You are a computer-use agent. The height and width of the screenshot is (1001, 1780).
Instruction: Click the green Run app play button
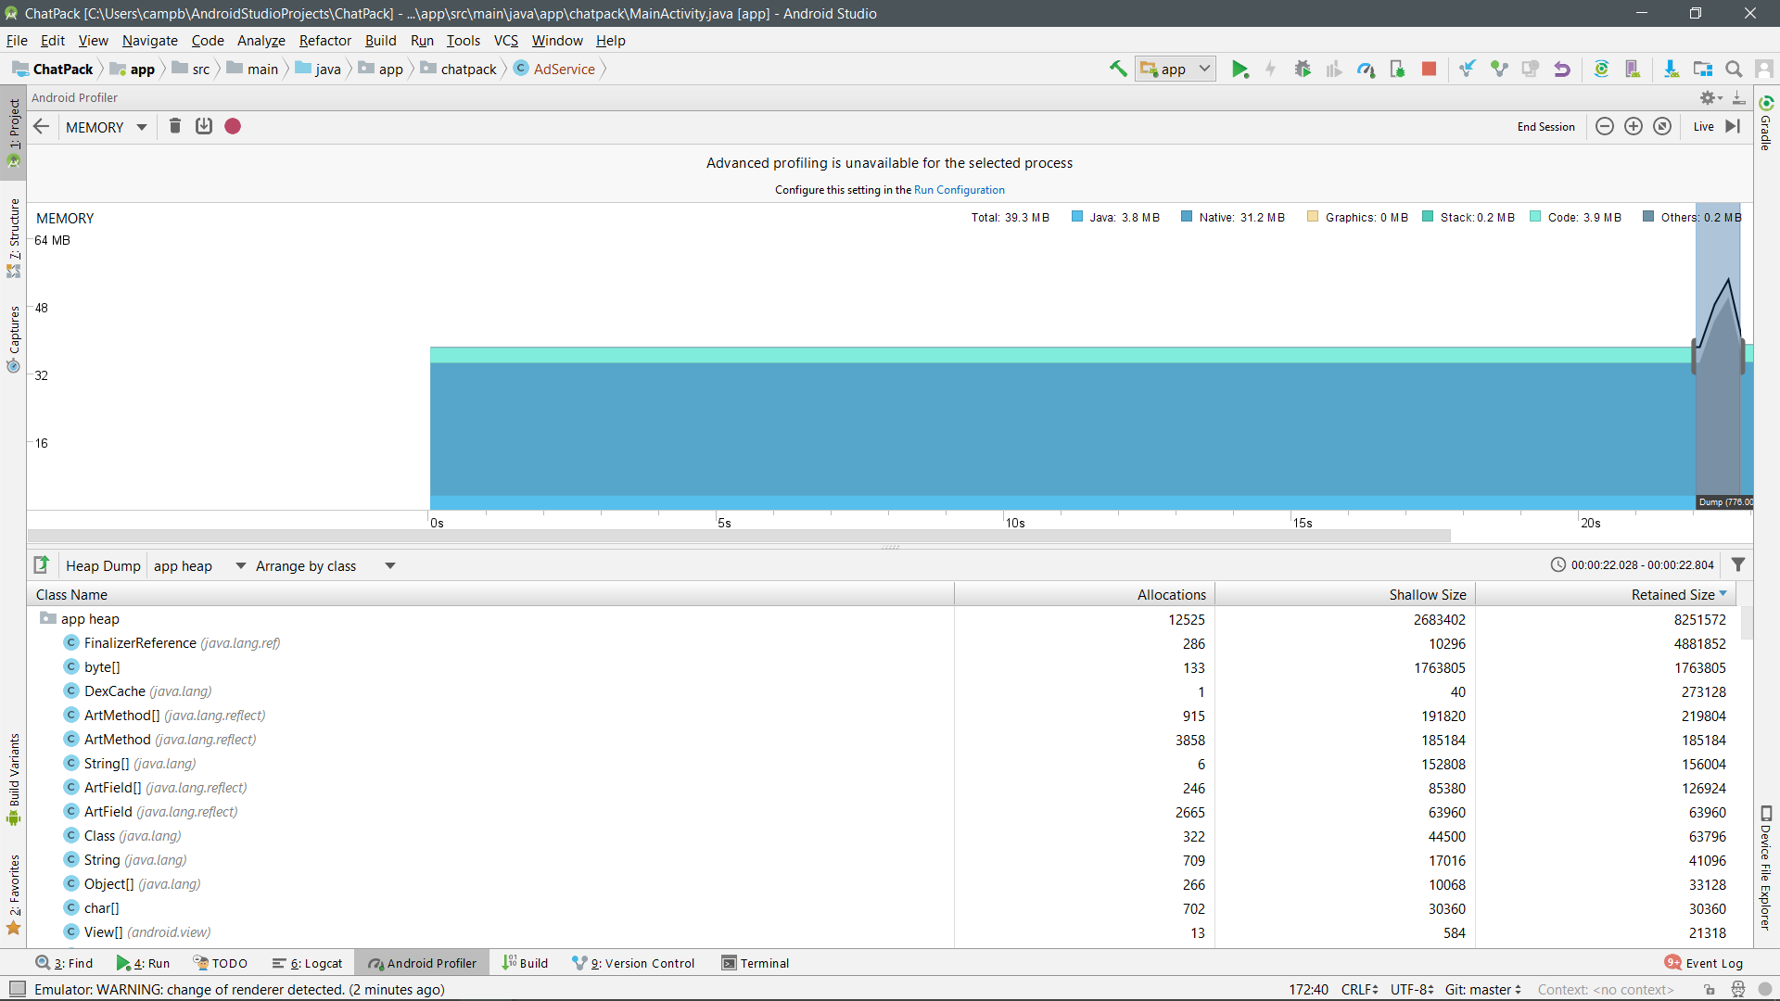(1240, 69)
